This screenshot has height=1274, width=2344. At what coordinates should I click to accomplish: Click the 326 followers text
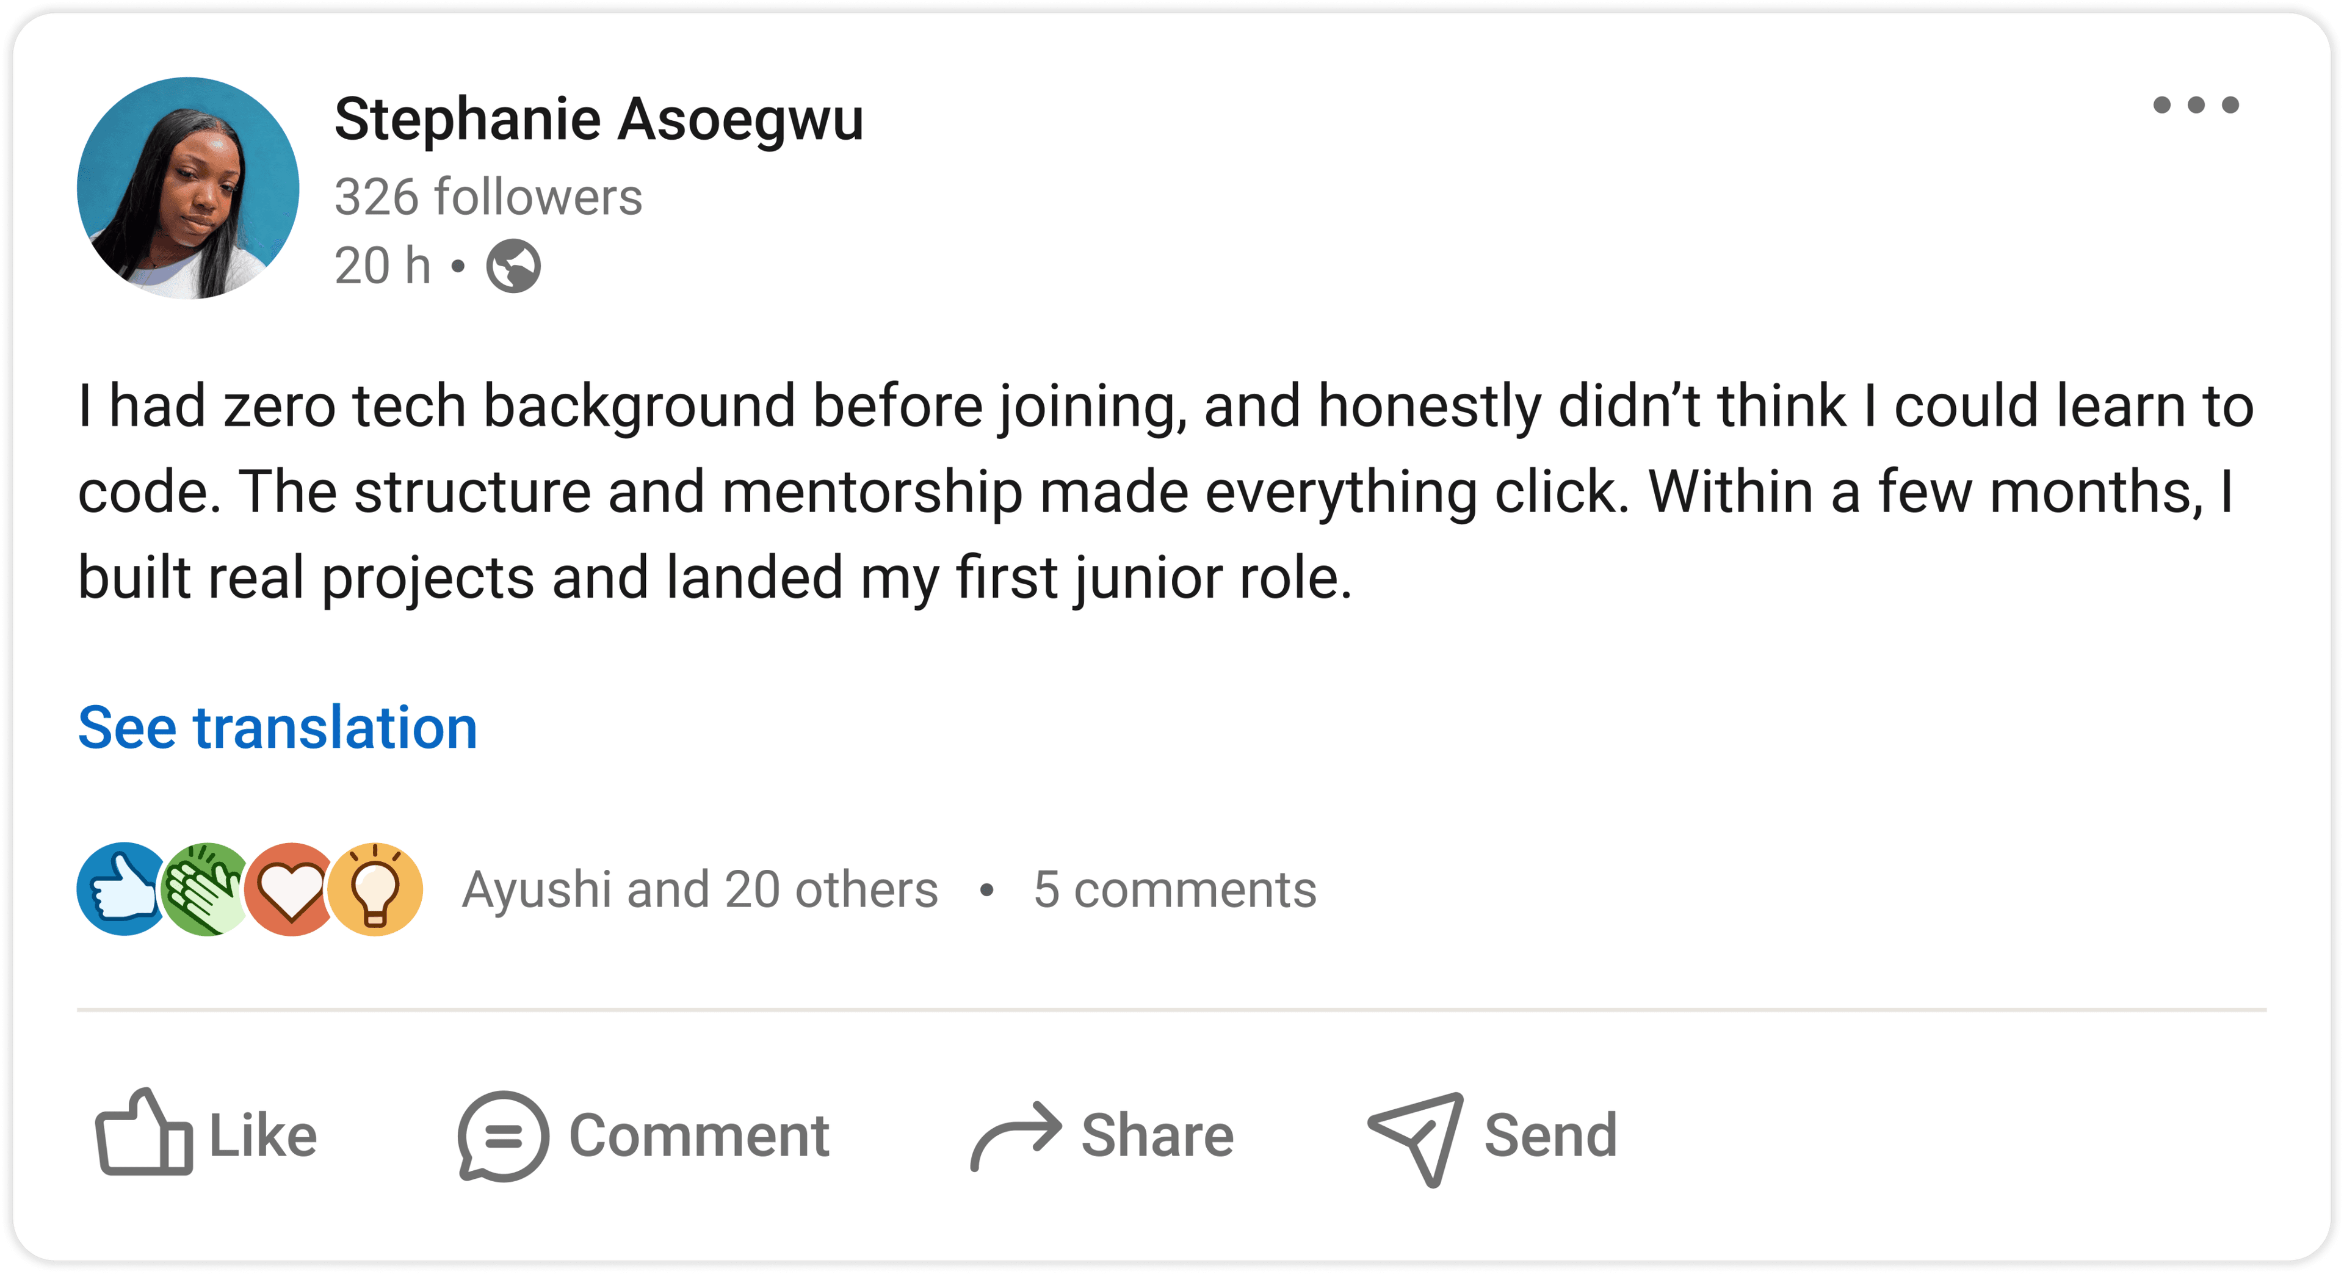pos(488,197)
